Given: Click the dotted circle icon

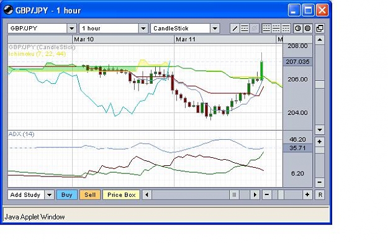Looking at the screenshot, I should (x=307, y=28).
